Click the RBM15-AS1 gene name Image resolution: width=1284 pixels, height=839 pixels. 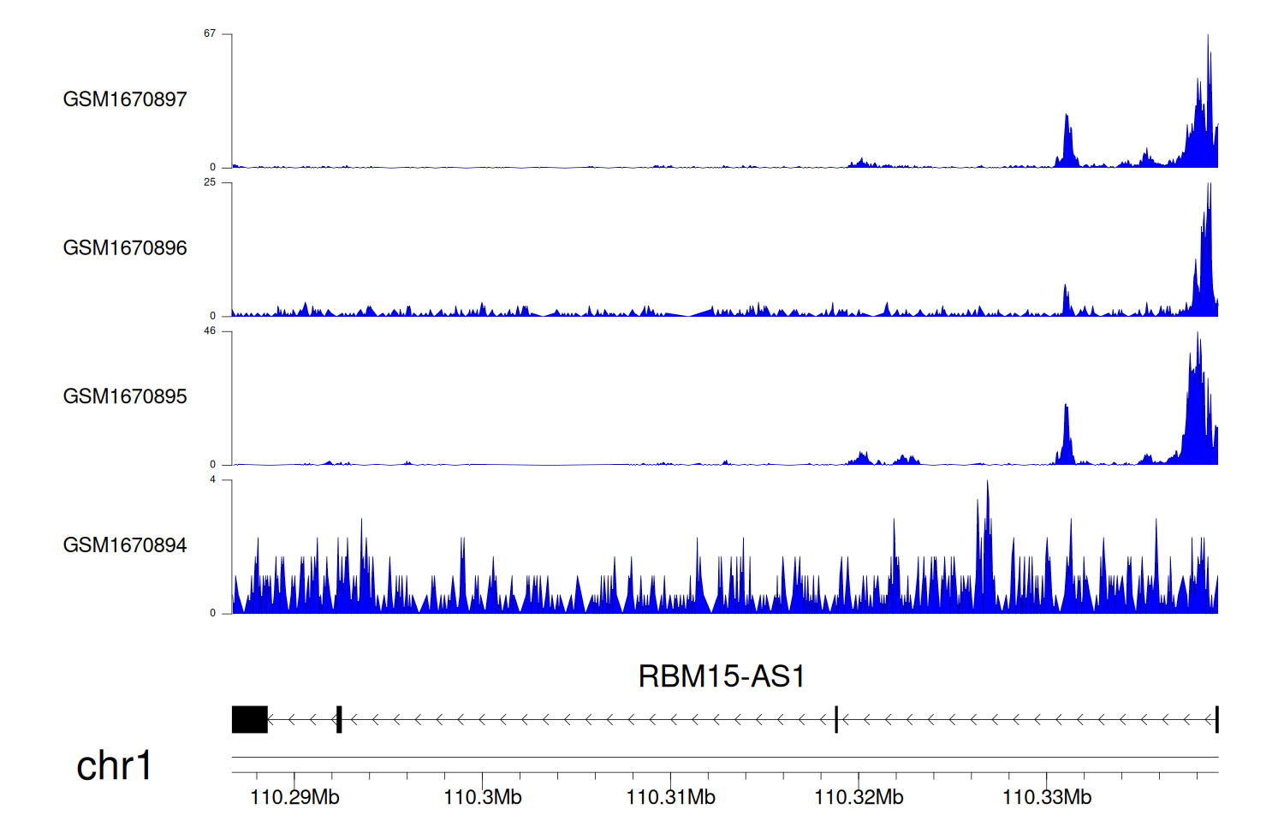pyautogui.click(x=721, y=676)
